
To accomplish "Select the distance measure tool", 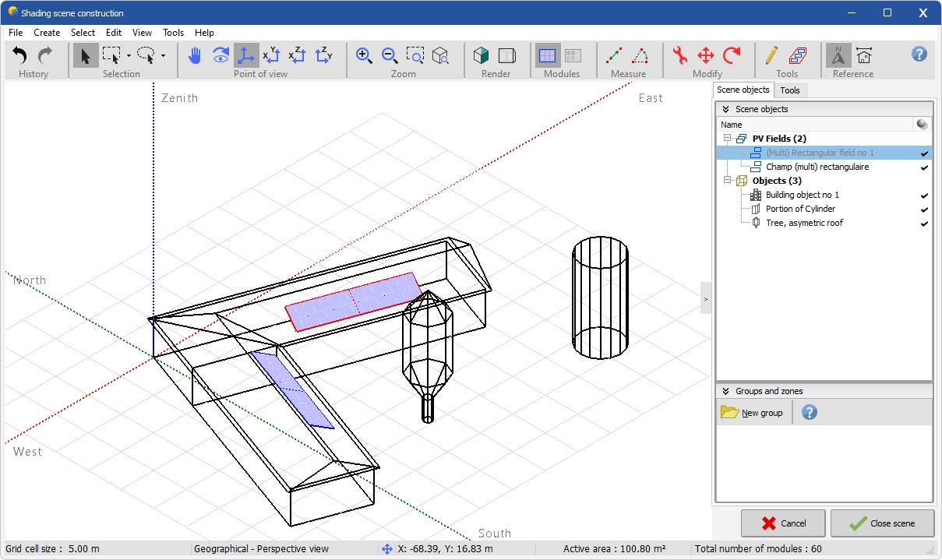I will tap(614, 55).
